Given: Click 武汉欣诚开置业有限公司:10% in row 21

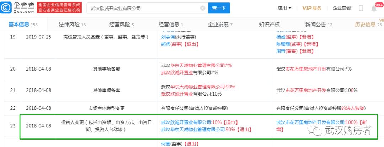Looking at the screenshot, I should 191,94.
